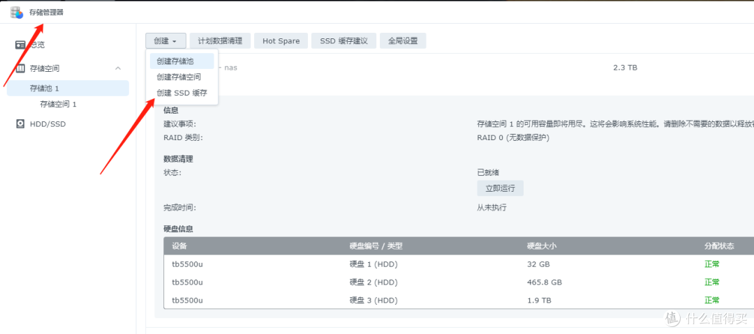Run data scrubbing with 立即运行
The width and height of the screenshot is (754, 334).
coord(500,188)
